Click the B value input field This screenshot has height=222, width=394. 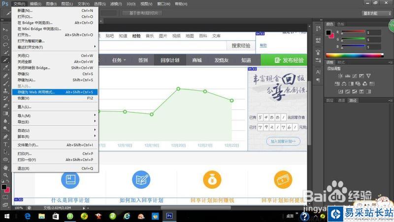coord(373,47)
